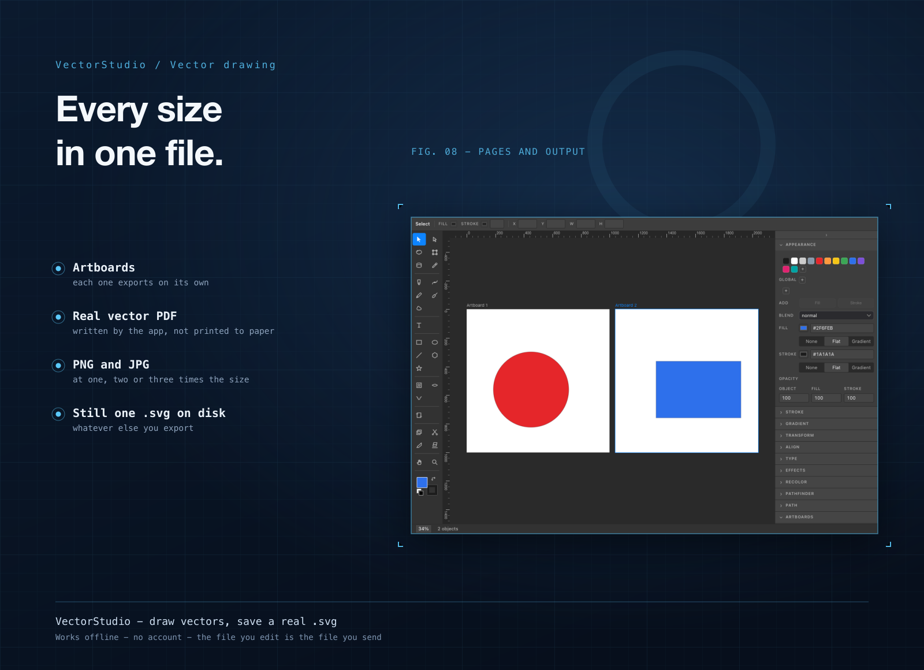This screenshot has width=924, height=670.
Task: Select the red circle on Artboard 1
Action: 531,389
